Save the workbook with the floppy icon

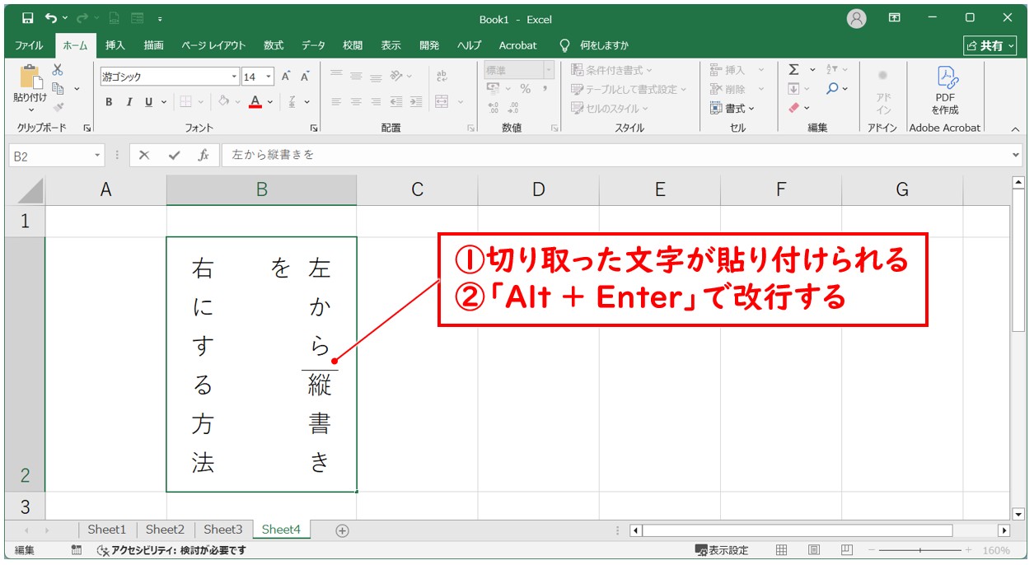[28, 18]
